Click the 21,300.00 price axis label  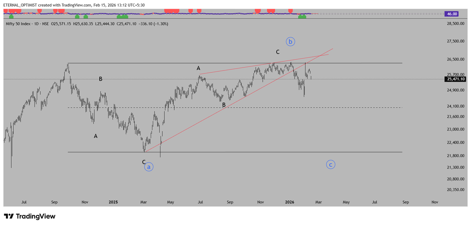tap(455, 168)
